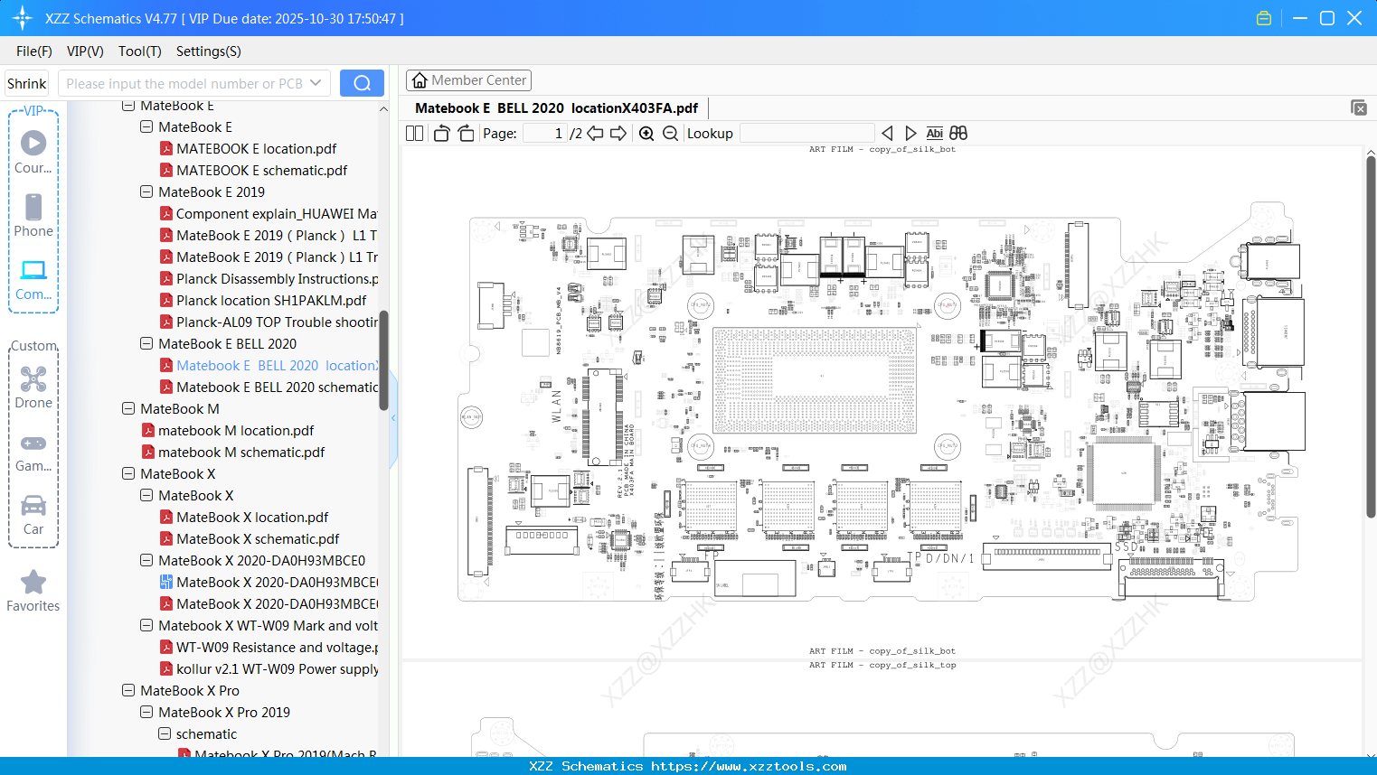This screenshot has width=1377, height=775.
Task: Collapse the MateBook X Pro folder
Action: click(x=128, y=691)
